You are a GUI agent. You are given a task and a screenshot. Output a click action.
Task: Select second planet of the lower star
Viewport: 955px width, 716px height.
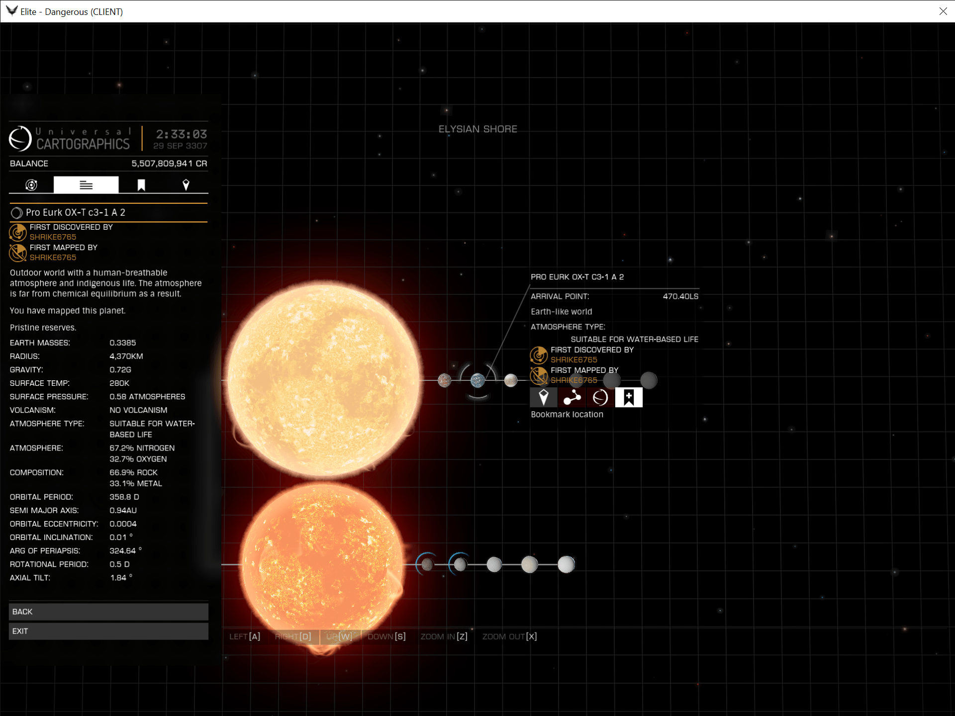click(460, 564)
